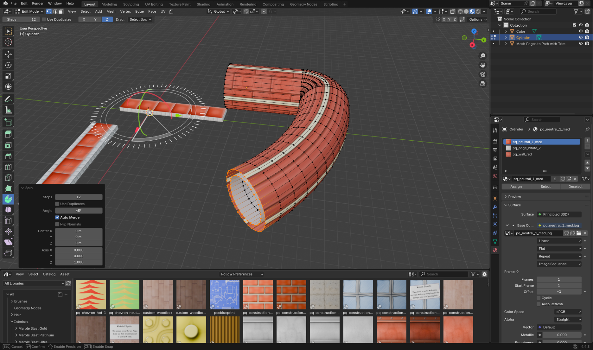
Task: Click the Deselect material button
Action: click(x=575, y=187)
